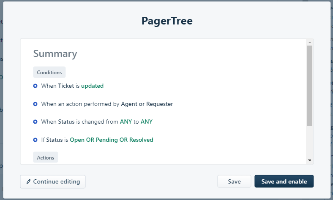Select the Conditions label badge

49,73
